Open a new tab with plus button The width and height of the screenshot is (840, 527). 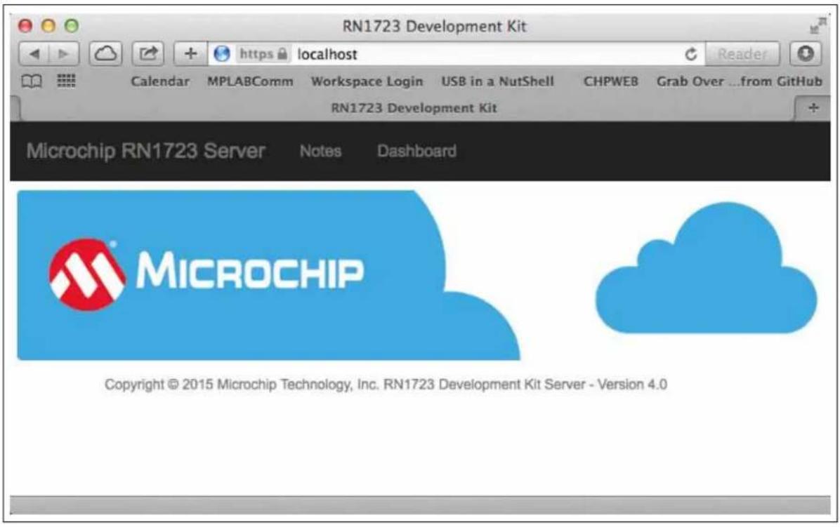click(813, 108)
